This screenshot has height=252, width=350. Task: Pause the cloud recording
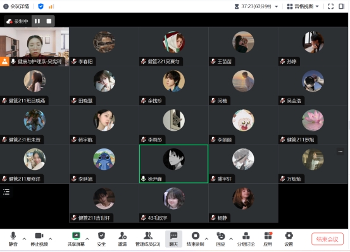37,21
